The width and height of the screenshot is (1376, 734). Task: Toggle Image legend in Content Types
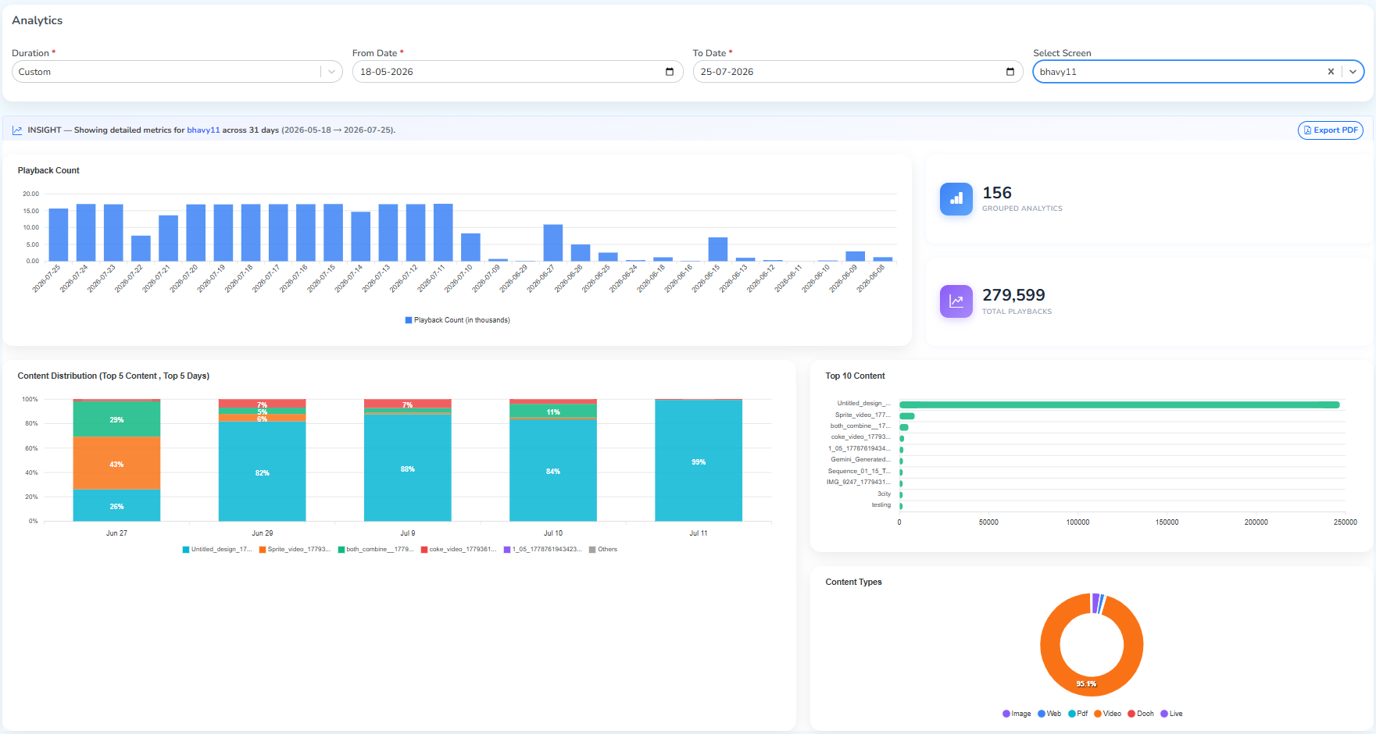pos(1017,714)
